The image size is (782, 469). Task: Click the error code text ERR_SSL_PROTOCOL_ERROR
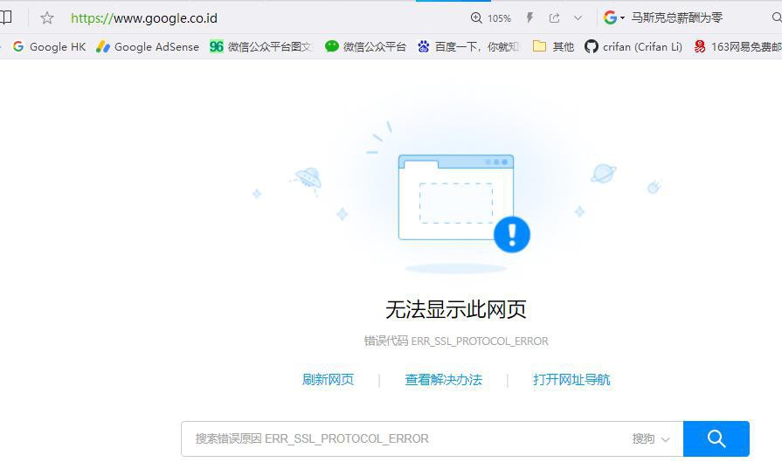pyautogui.click(x=480, y=341)
